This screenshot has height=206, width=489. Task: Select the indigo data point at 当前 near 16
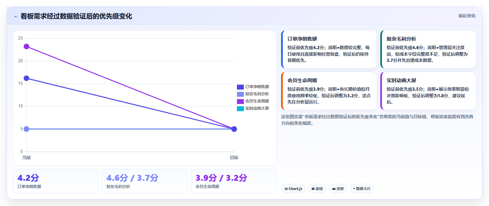click(26, 78)
